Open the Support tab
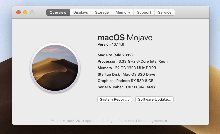This screenshot has width=220, height=134. tap(144, 12)
